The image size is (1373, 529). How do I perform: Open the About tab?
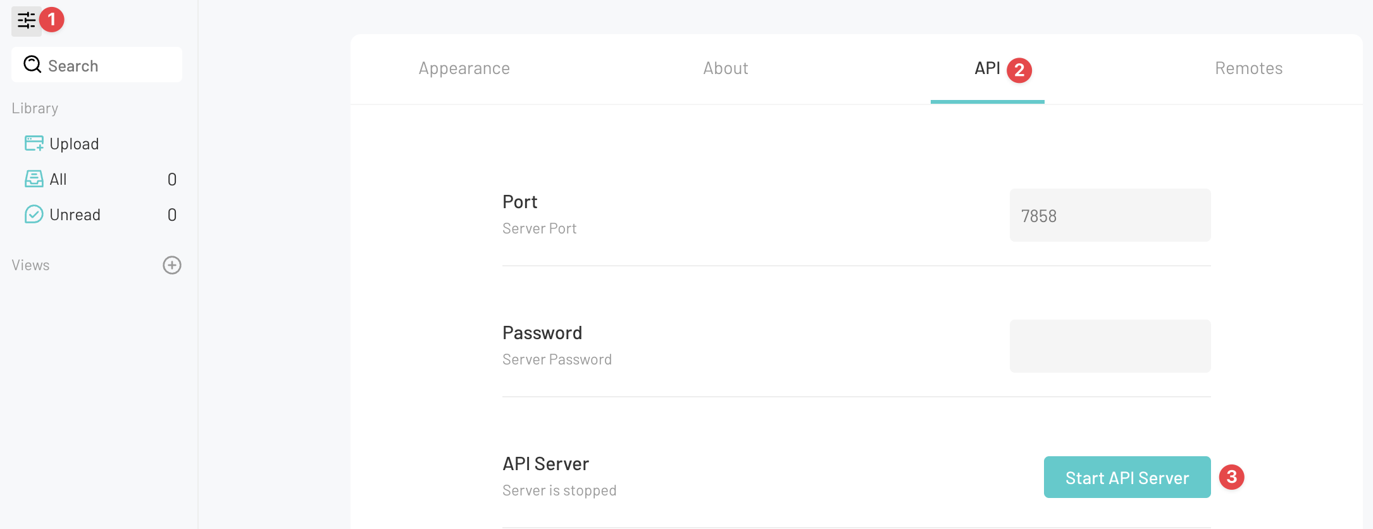(725, 68)
